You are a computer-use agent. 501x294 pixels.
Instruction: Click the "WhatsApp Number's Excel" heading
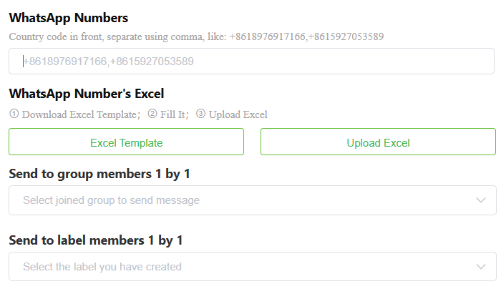click(87, 93)
